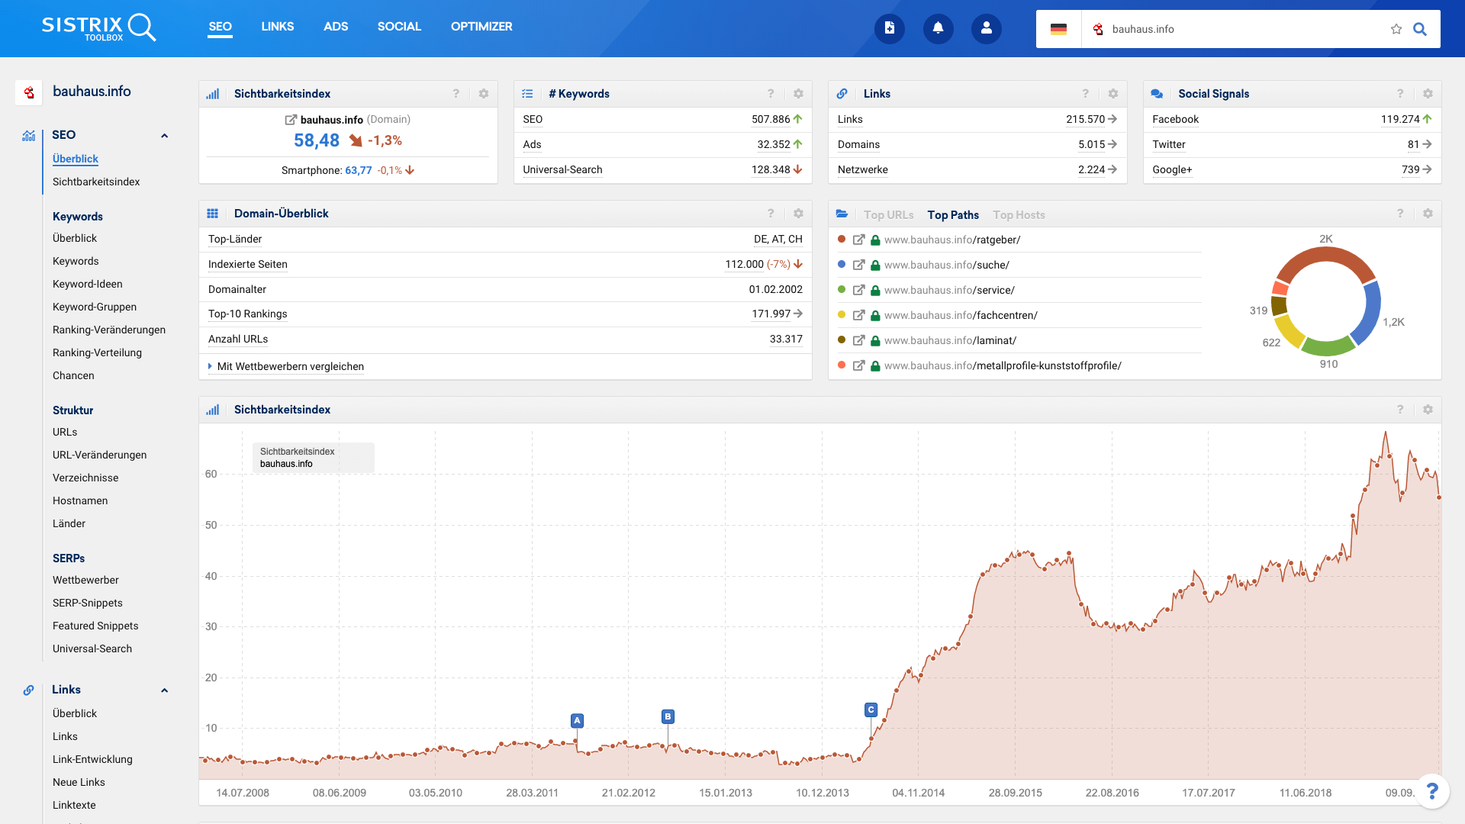The width and height of the screenshot is (1465, 824).
Task: Open Hostnamen in the sidebar
Action: point(80,501)
